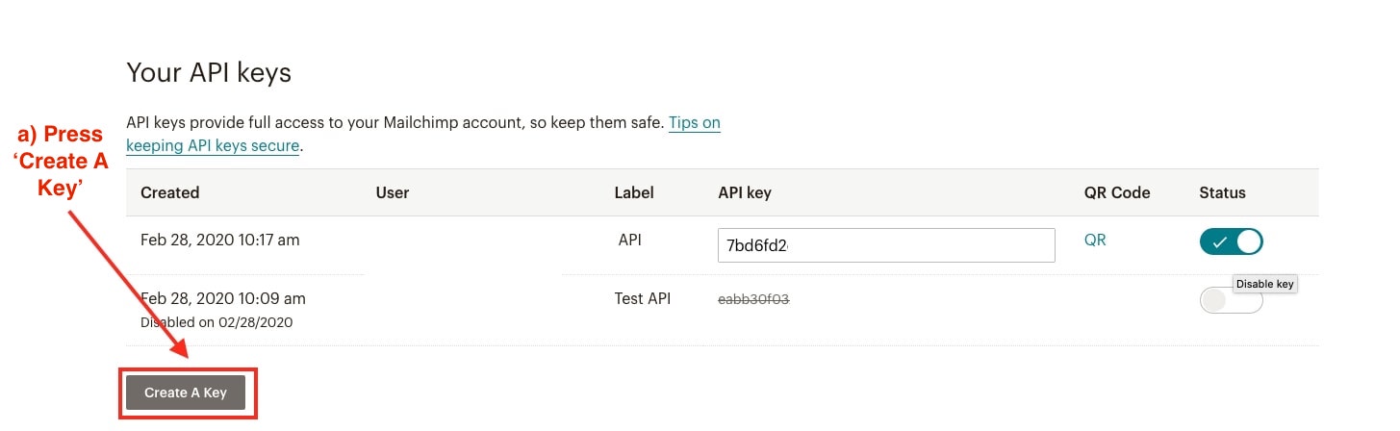Open the QR link for the API key
This screenshot has width=1400, height=431.
click(x=1095, y=240)
